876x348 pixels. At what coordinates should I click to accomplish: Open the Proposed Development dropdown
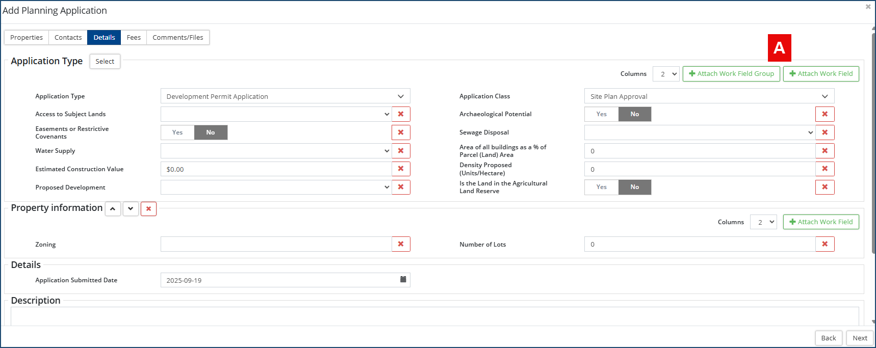[276, 187]
